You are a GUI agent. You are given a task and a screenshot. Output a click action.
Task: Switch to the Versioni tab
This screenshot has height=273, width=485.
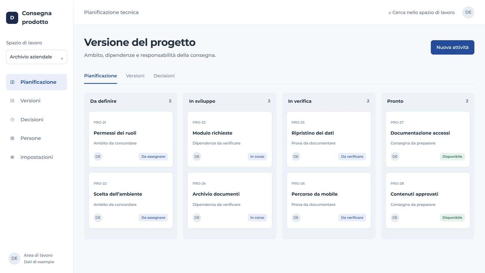135,76
